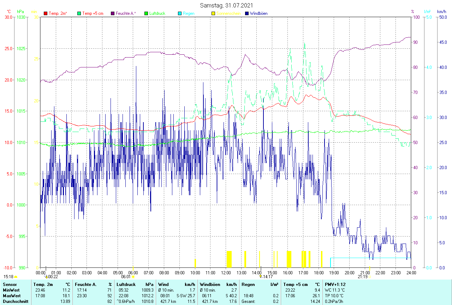Click the 'Durchschnitt' row label
The height and width of the screenshot is (305, 452).
click(15, 301)
